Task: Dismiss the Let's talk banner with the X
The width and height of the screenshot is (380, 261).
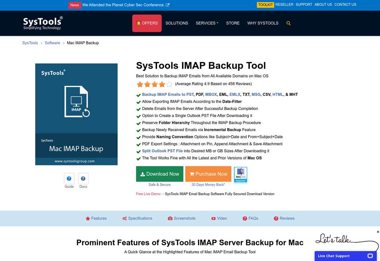Action: [378, 231]
